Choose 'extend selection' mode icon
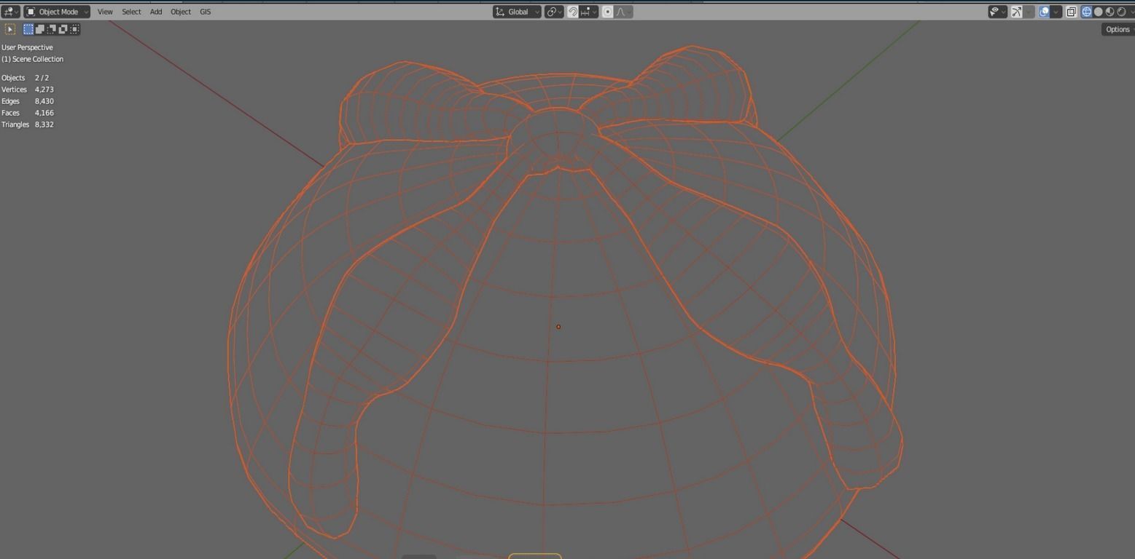This screenshot has width=1135, height=559. 40,29
